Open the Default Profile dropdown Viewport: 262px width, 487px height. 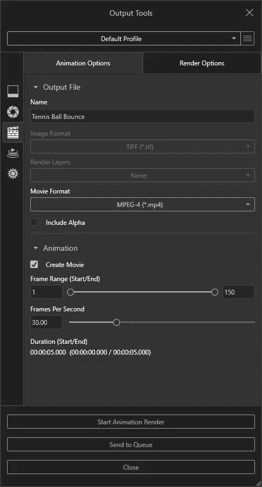(x=124, y=38)
